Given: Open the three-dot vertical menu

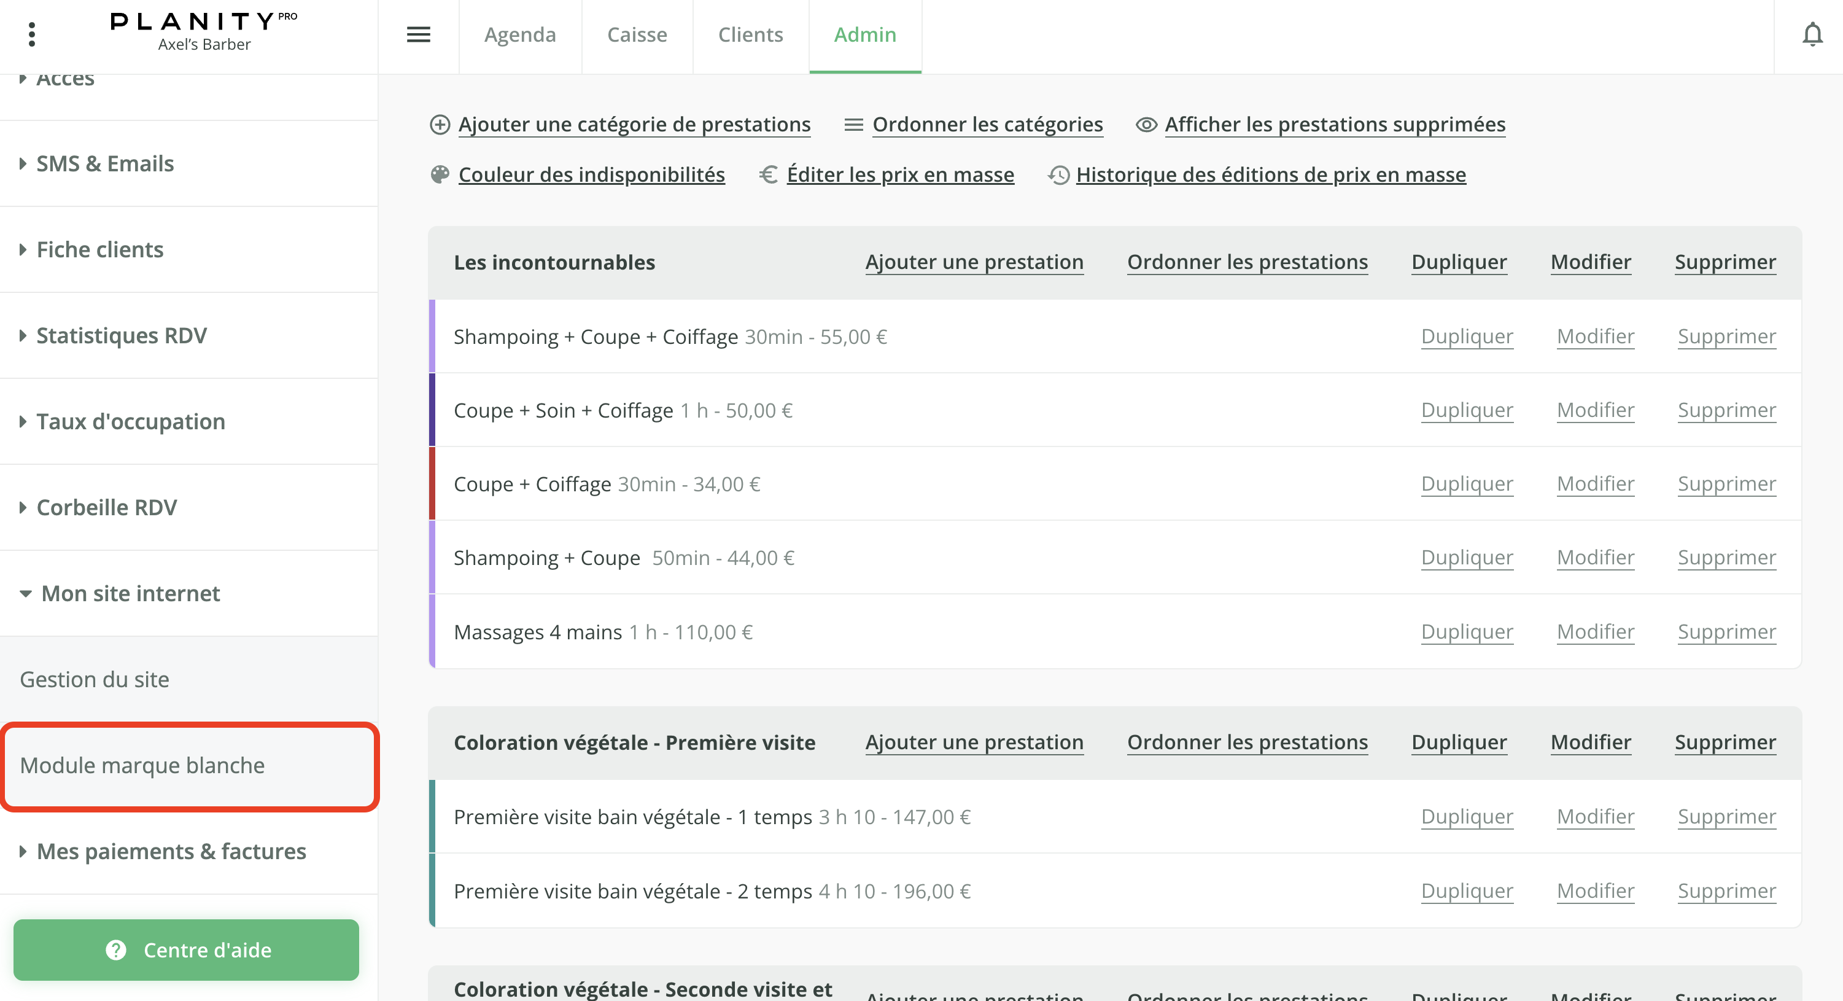Looking at the screenshot, I should (x=31, y=34).
